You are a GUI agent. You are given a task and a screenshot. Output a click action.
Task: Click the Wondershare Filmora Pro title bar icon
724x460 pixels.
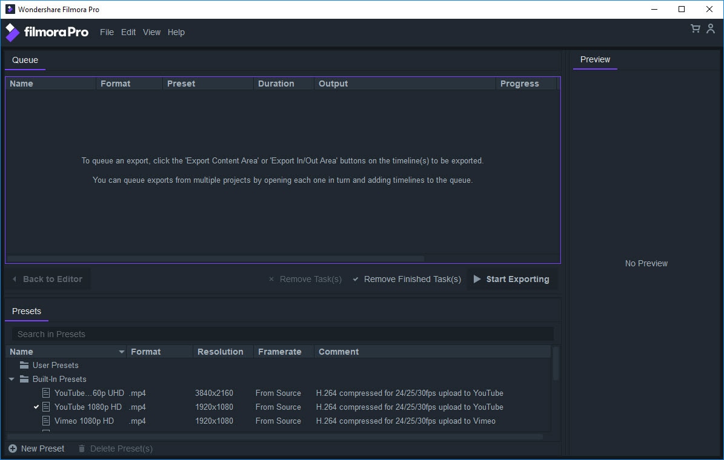tap(10, 9)
